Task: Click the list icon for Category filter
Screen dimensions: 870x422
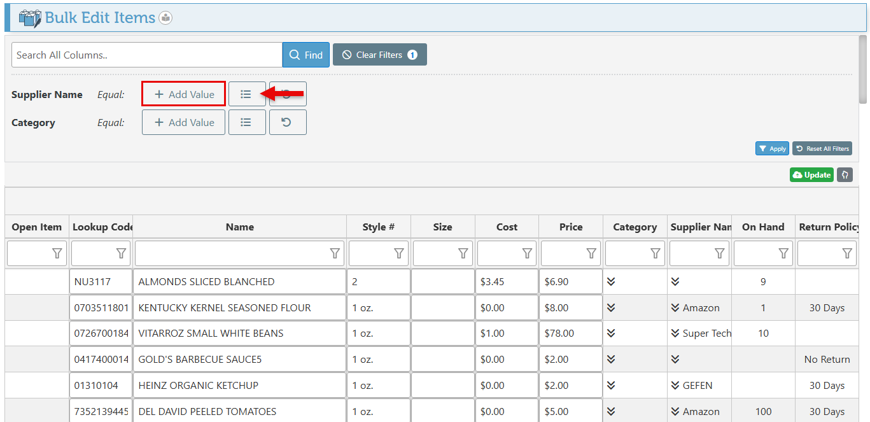Action: coord(246,122)
